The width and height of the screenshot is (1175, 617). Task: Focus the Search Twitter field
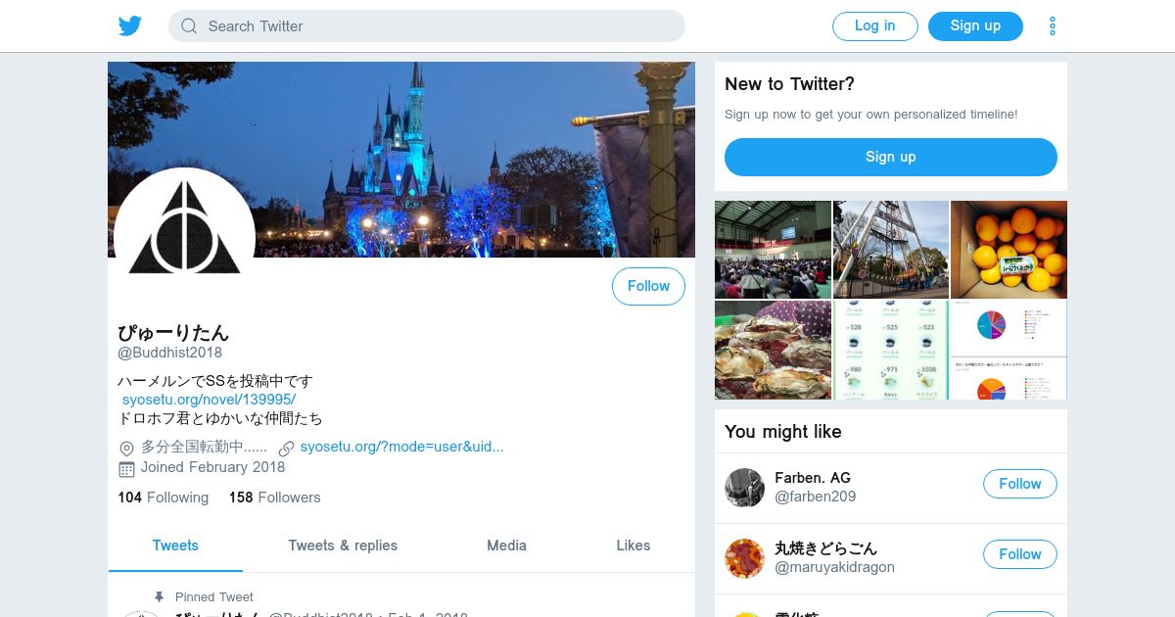427,26
